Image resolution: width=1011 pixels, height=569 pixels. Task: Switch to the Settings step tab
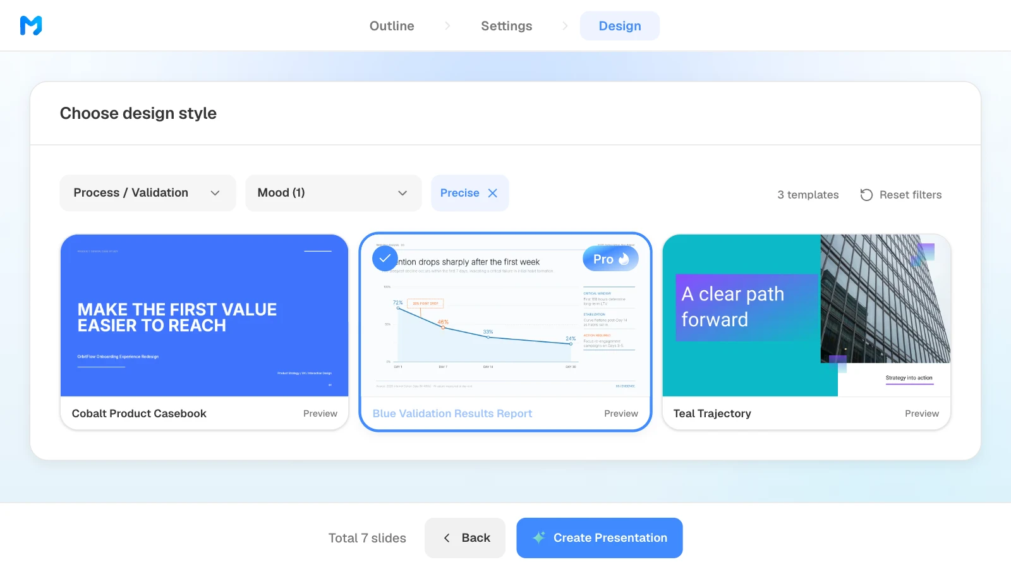coord(507,26)
